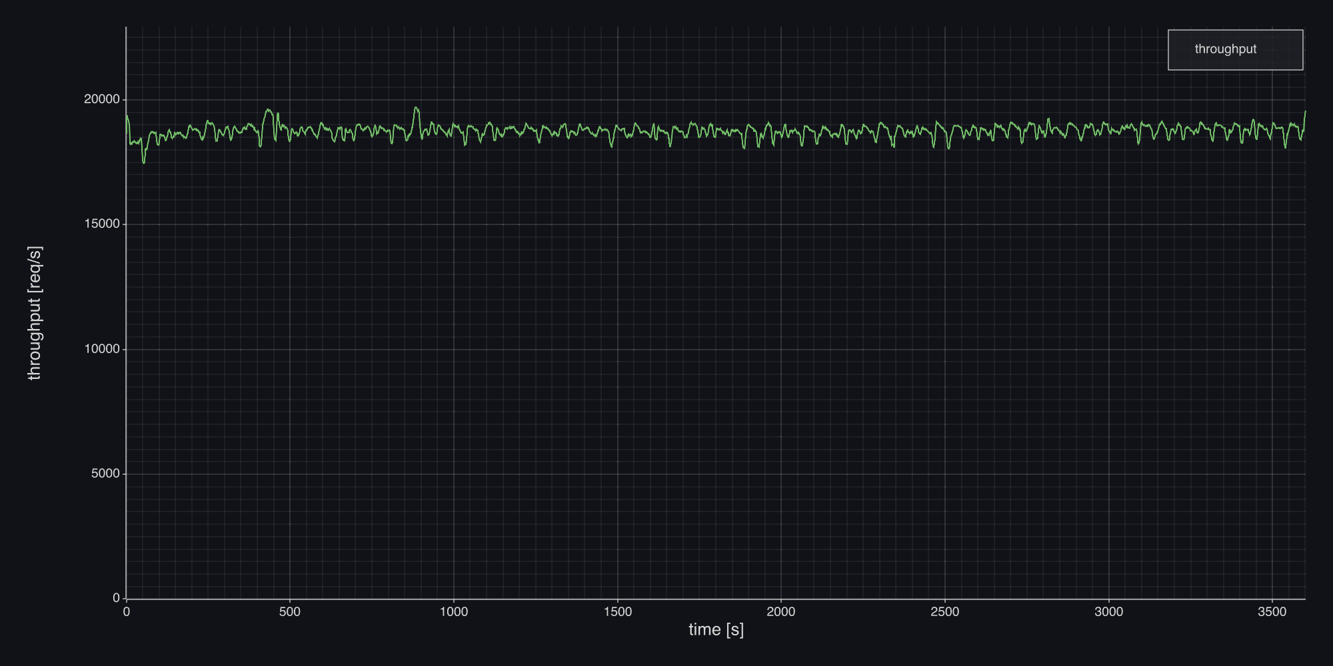
Task: Select the 5000 y-axis tick label
Action: coord(105,474)
